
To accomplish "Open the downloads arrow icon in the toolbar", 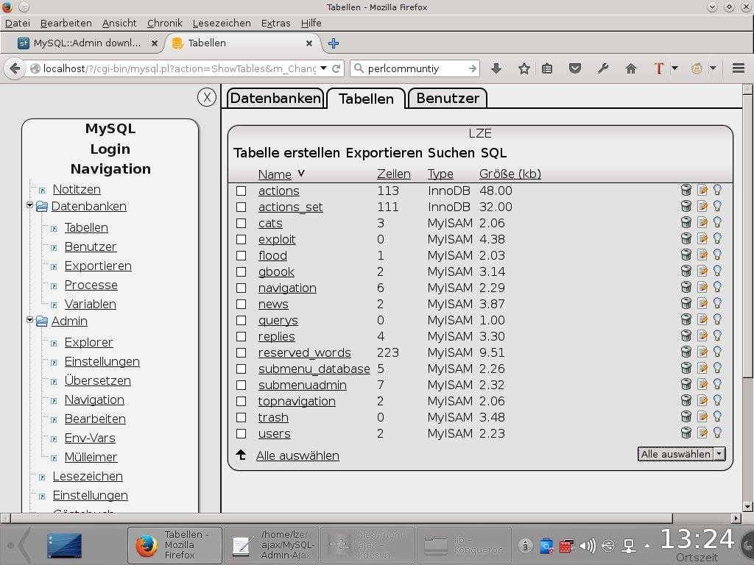I will (496, 68).
